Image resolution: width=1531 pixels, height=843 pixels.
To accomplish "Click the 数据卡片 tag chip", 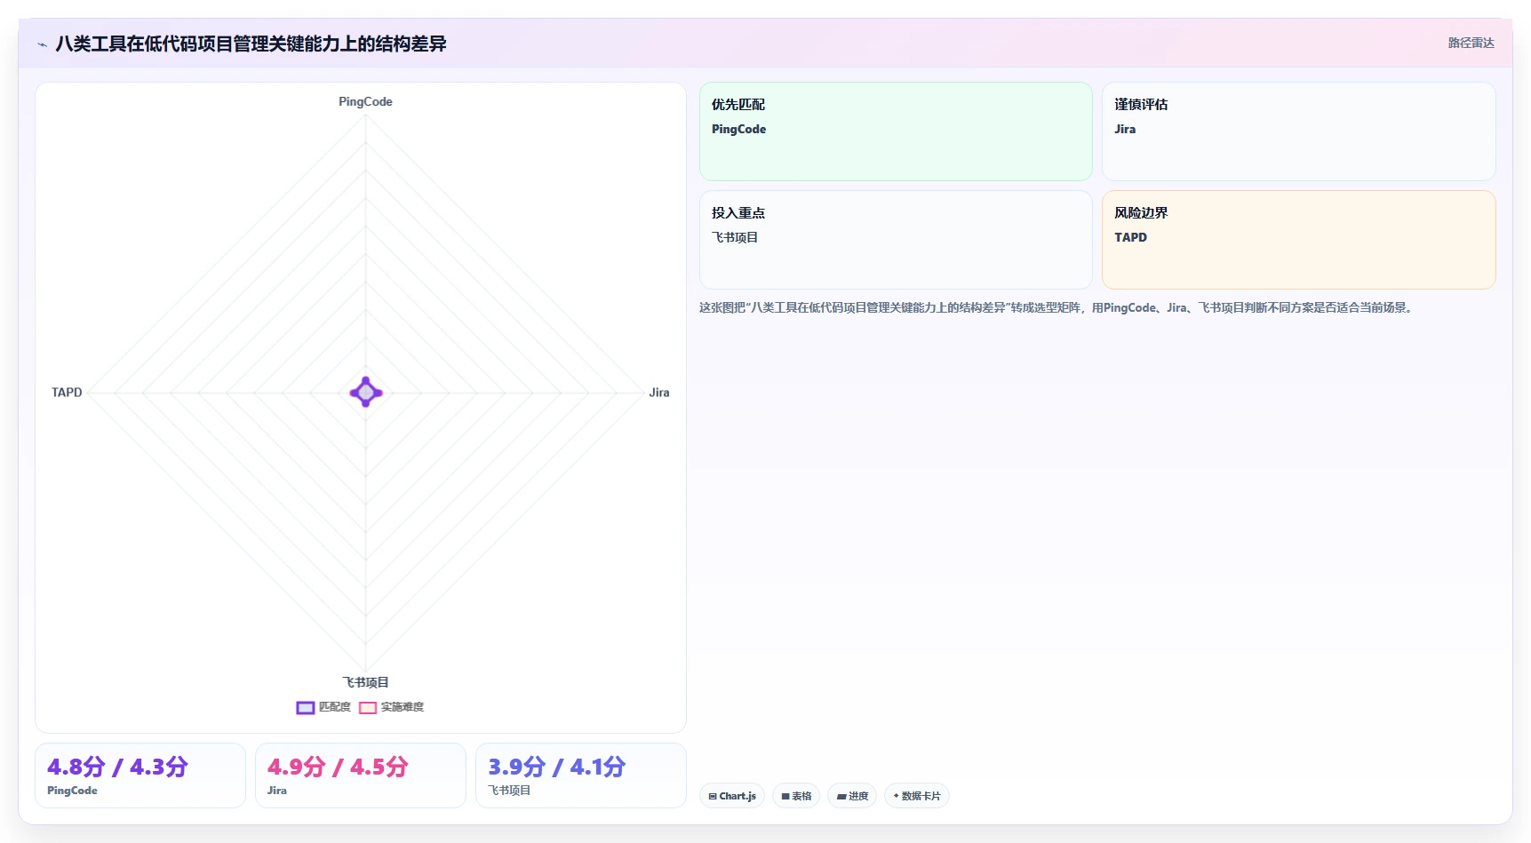I will pyautogui.click(x=916, y=796).
